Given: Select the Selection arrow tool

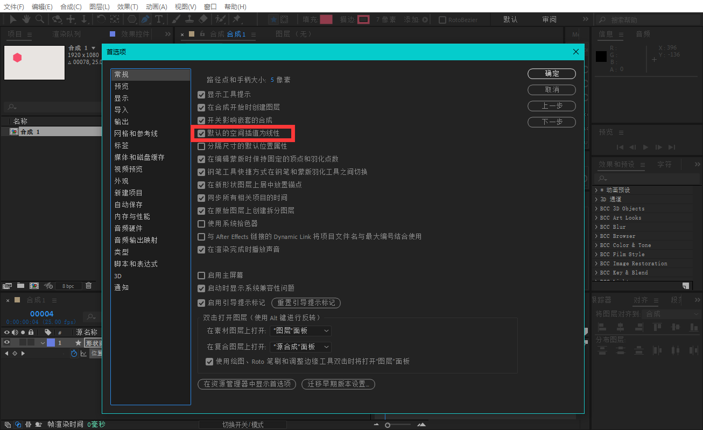Looking at the screenshot, I should tap(13, 19).
